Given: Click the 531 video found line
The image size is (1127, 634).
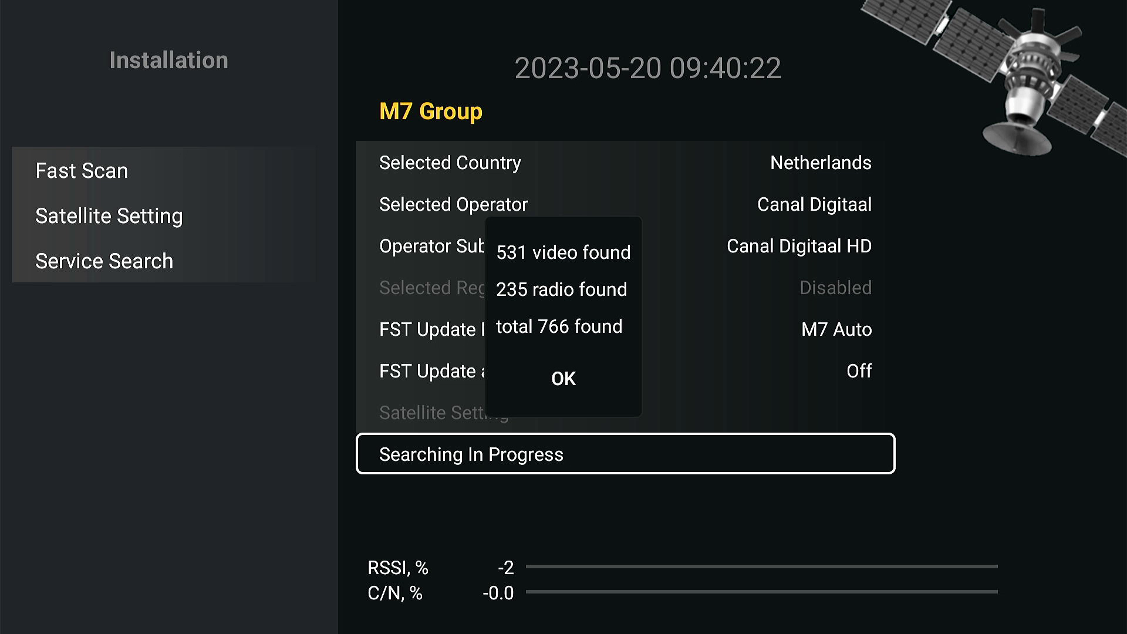Looking at the screenshot, I should coord(563,252).
